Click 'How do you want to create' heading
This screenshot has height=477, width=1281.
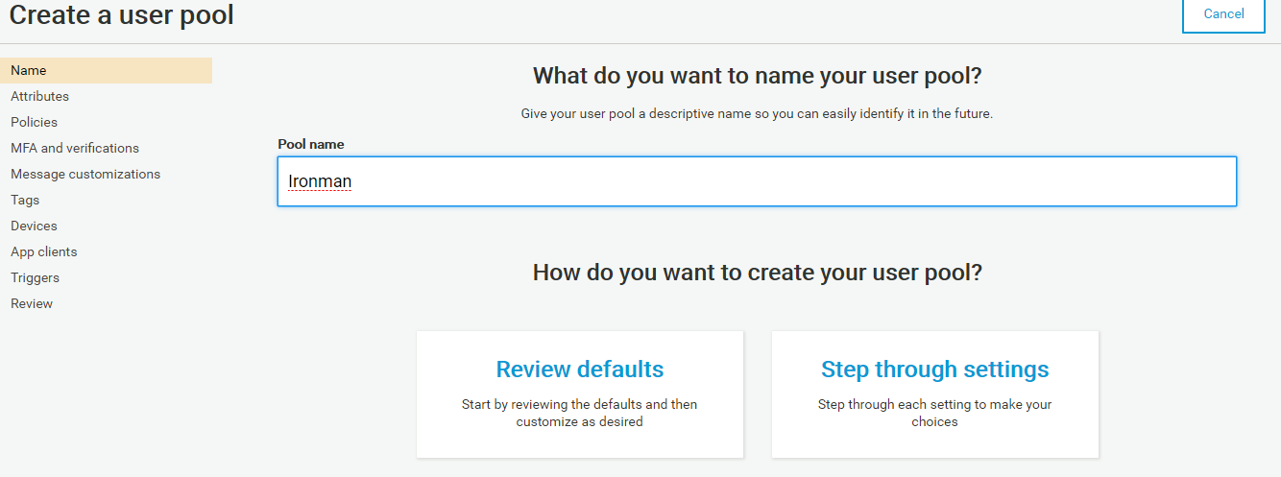point(757,273)
